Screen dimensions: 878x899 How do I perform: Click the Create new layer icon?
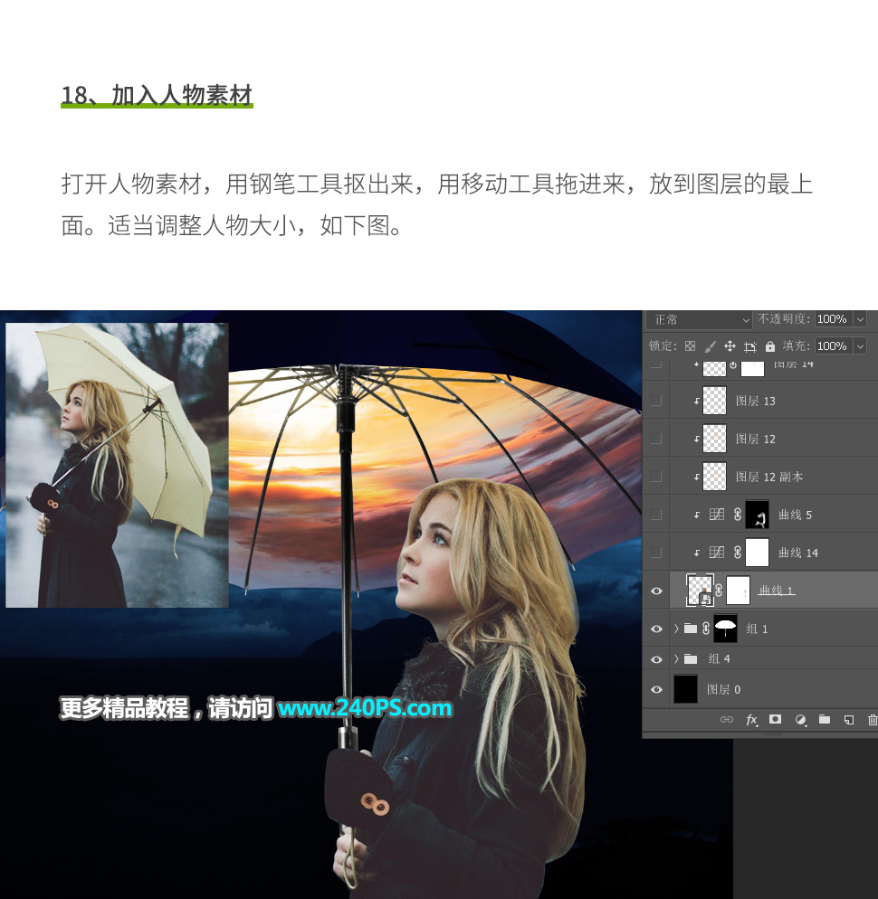(849, 719)
